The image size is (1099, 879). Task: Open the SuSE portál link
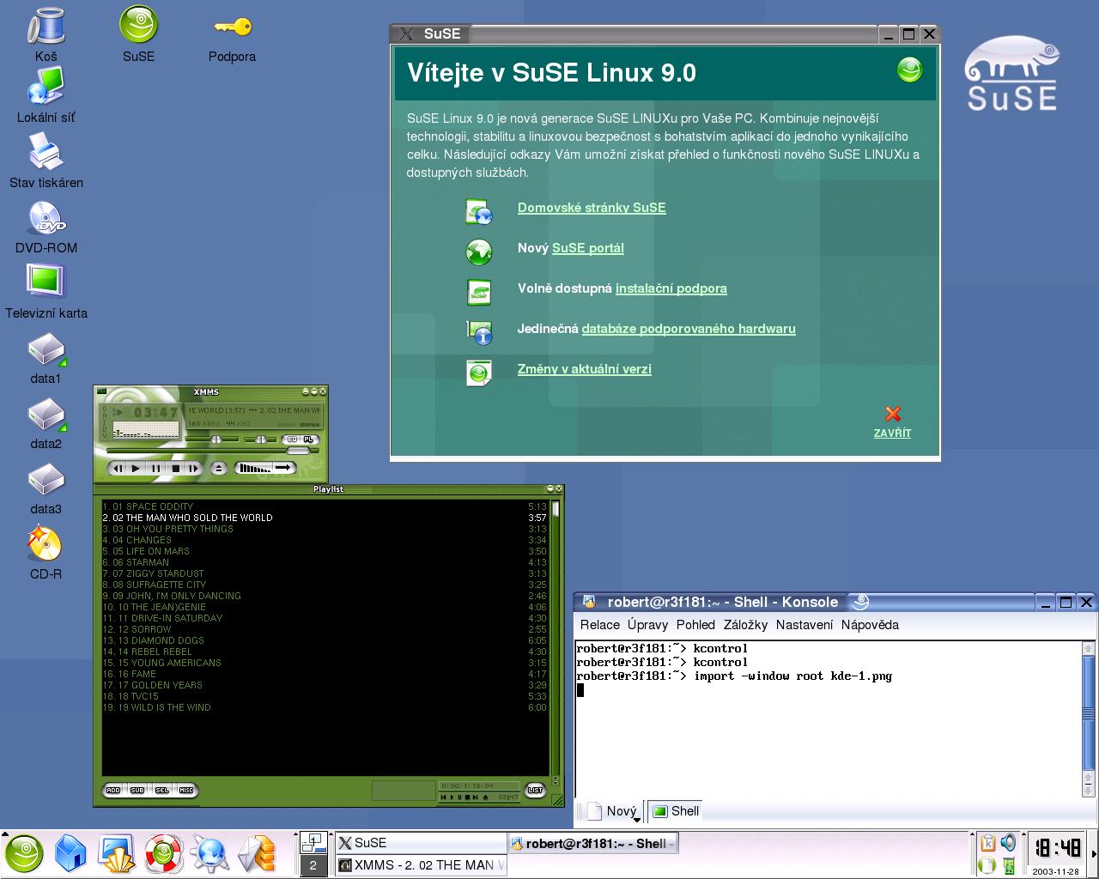point(588,248)
